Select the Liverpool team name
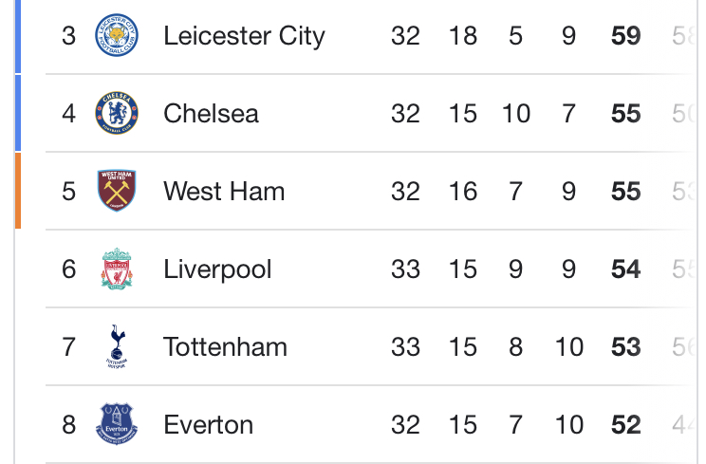The height and width of the screenshot is (464, 706). click(217, 269)
